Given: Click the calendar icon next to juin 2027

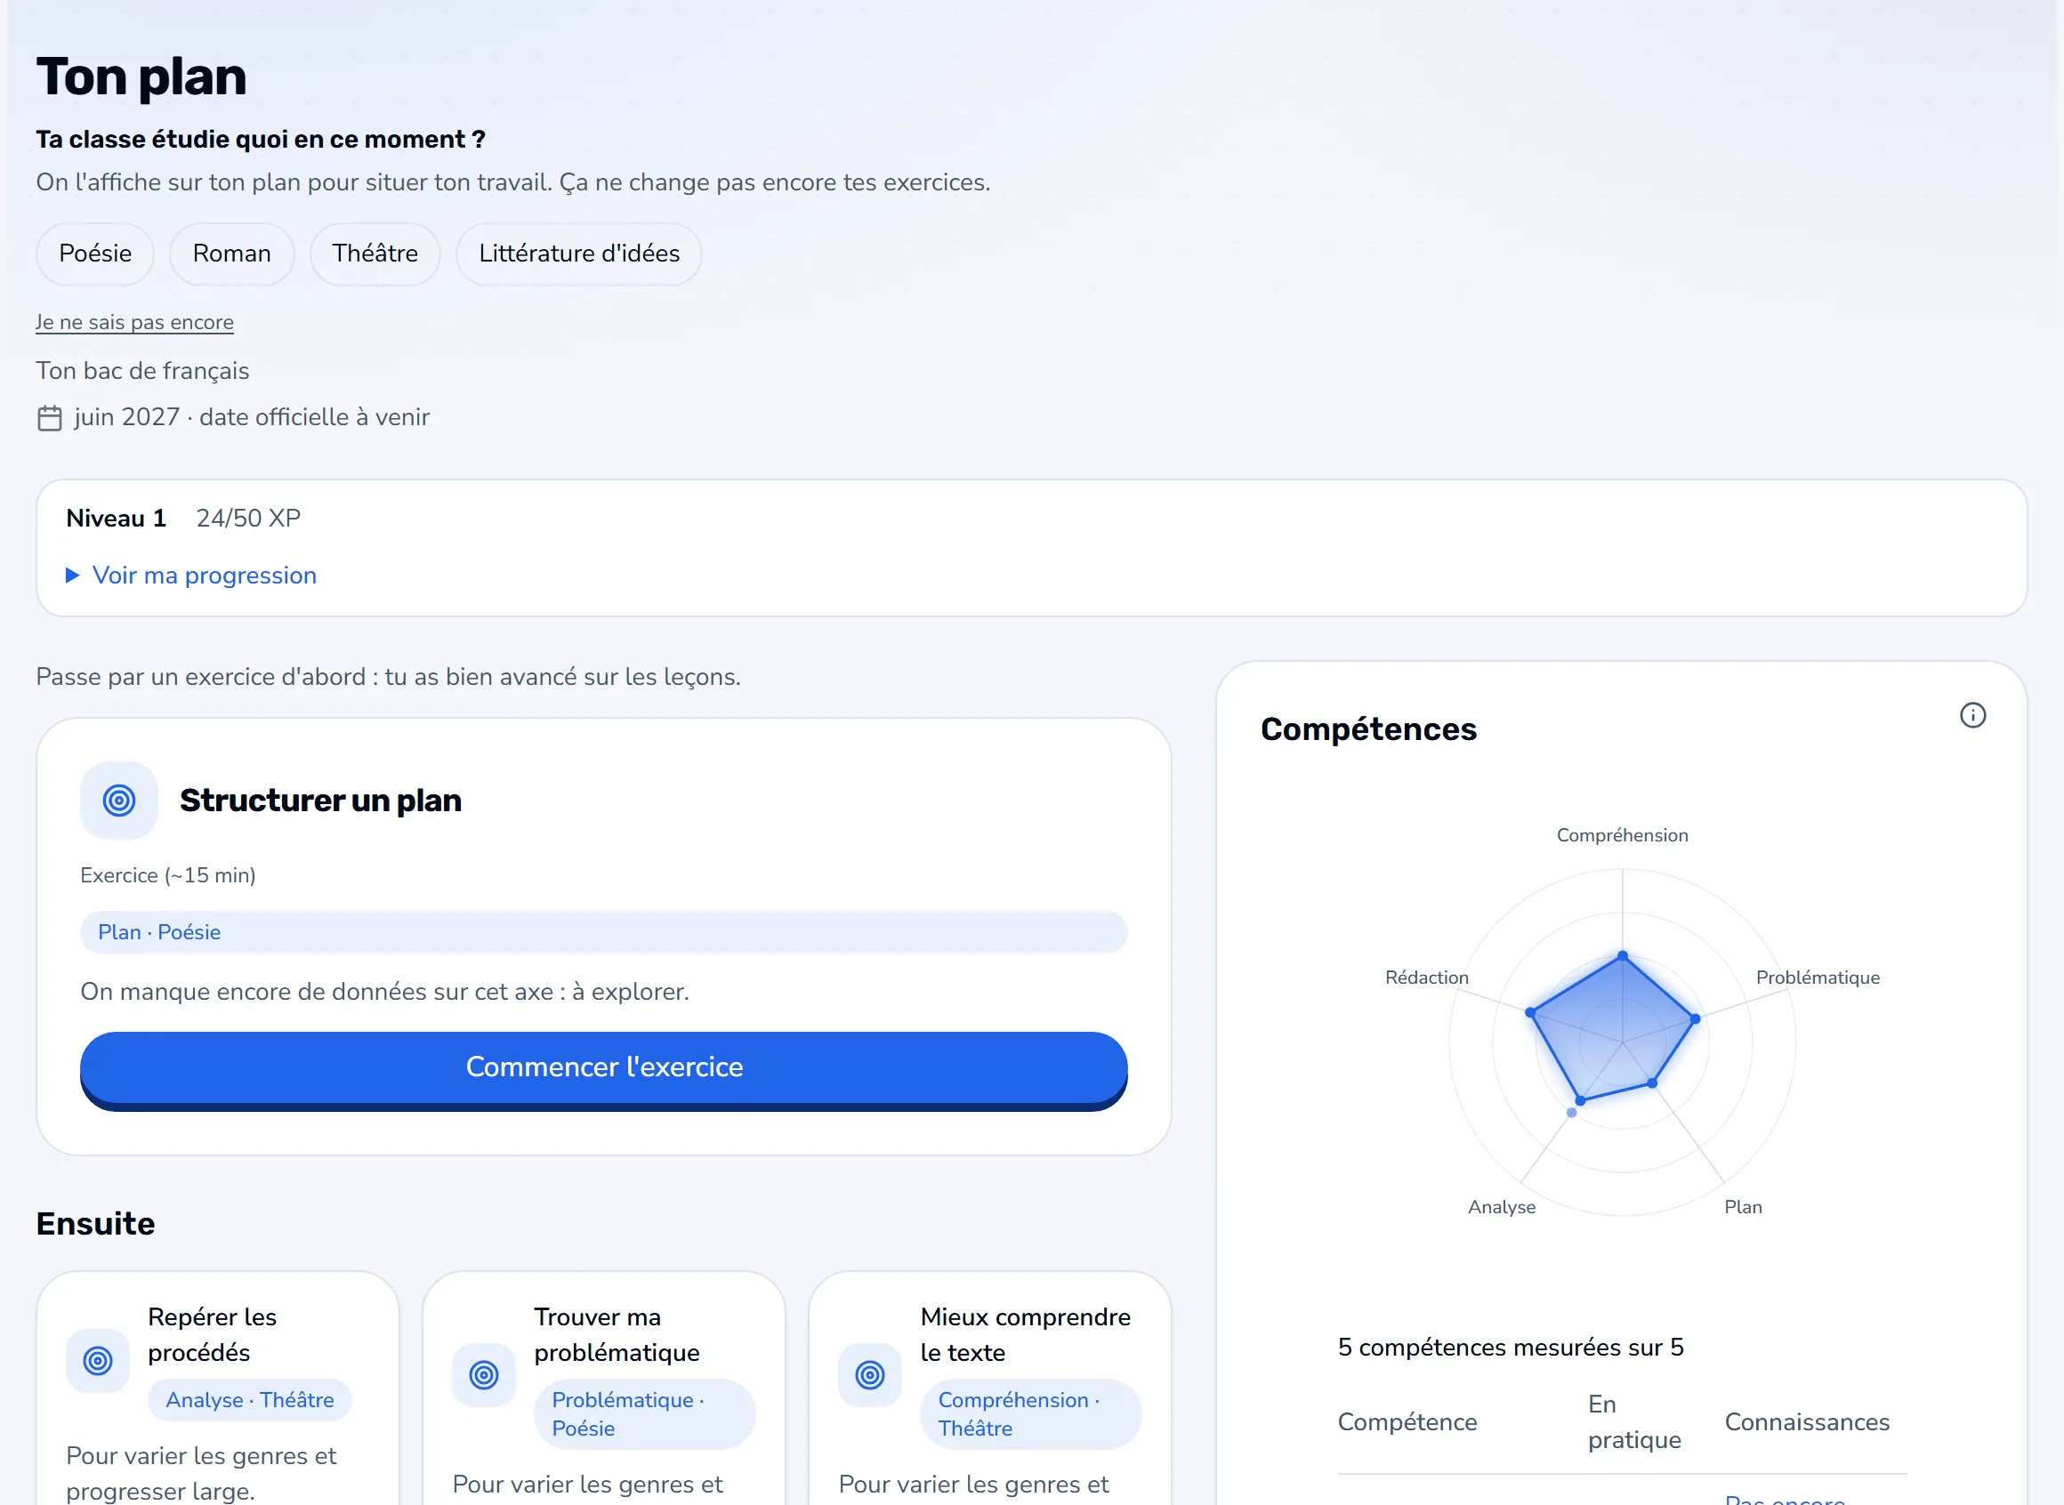Looking at the screenshot, I should point(49,418).
